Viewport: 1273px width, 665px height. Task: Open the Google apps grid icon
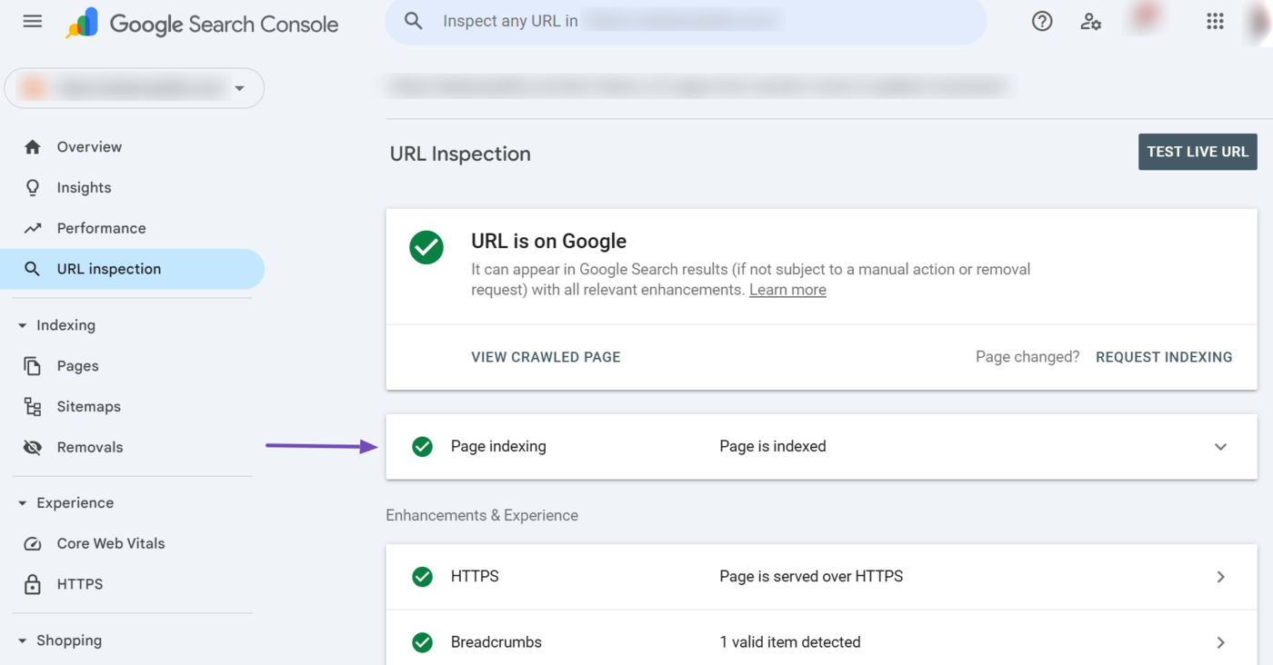1215,21
